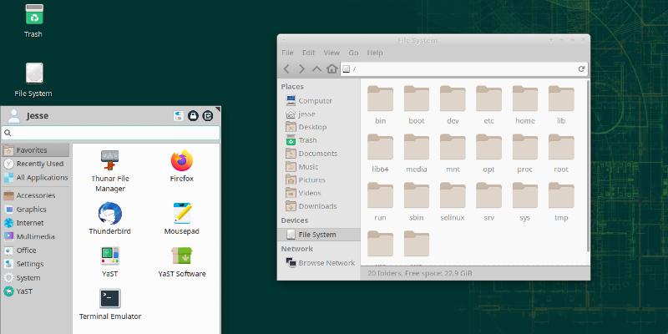Navigate to parent folder with up arrow
The width and height of the screenshot is (668, 334).
click(x=316, y=68)
